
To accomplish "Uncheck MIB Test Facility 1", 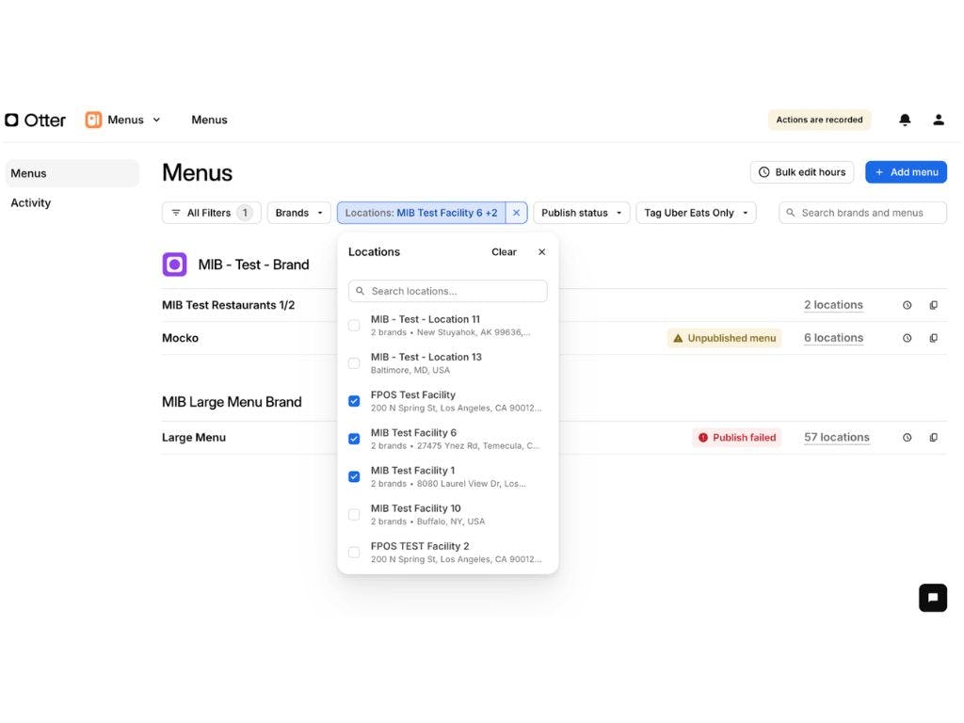I will pyautogui.click(x=354, y=477).
